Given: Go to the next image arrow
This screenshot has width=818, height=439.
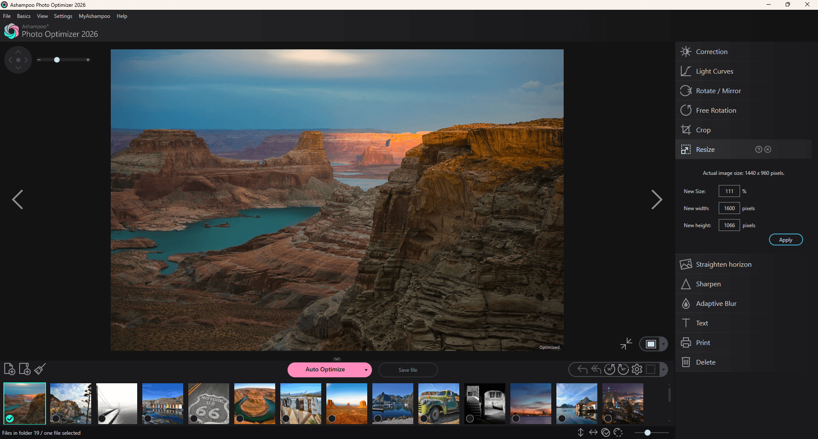Looking at the screenshot, I should [657, 200].
